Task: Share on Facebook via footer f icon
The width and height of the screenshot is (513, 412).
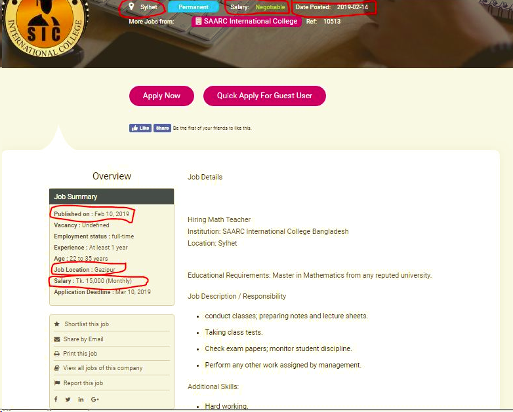Action: coord(56,400)
